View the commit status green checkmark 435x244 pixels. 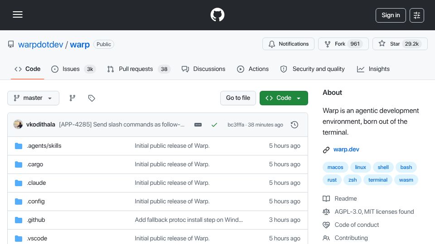click(214, 125)
